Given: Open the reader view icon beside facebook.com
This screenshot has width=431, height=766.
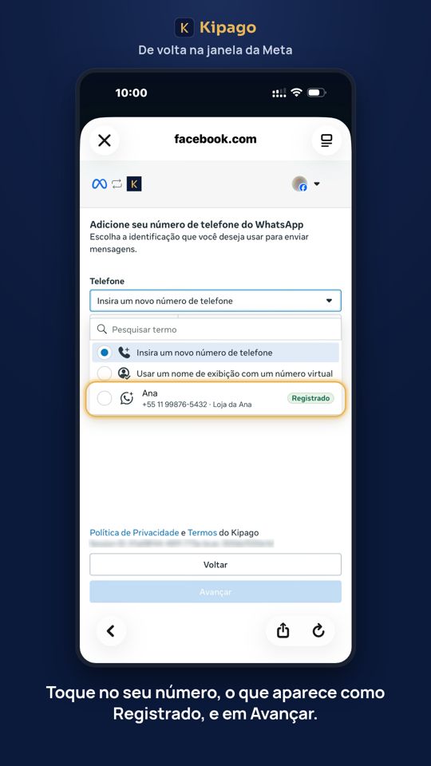Looking at the screenshot, I should [326, 140].
